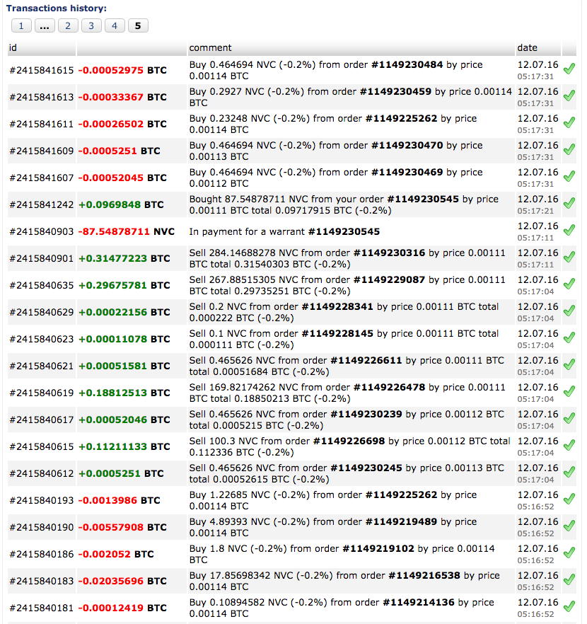Click the checkmark icon in row #2415841607

pyautogui.click(x=569, y=176)
